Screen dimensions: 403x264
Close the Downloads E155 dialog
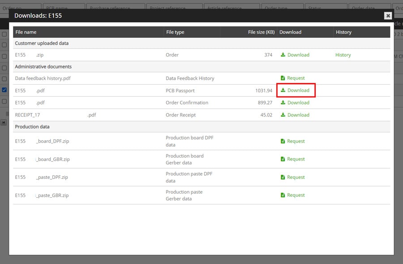(388, 16)
